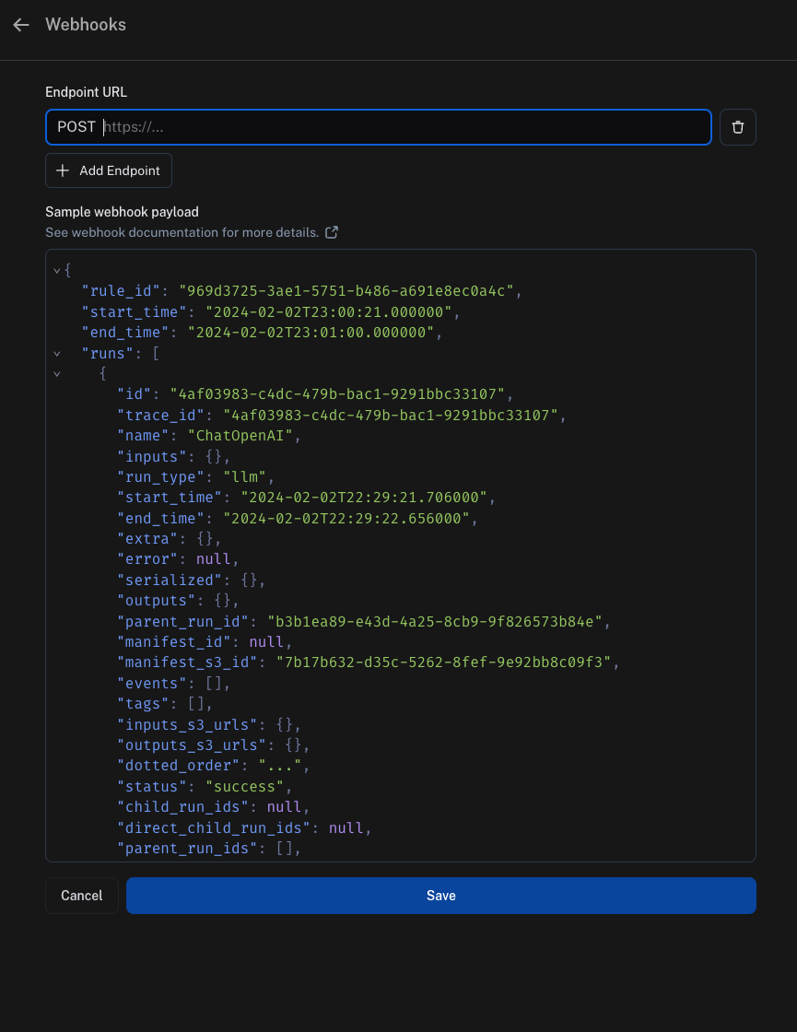Click into the Endpoint URL input field
This screenshot has height=1032, width=797.
[x=405, y=127]
